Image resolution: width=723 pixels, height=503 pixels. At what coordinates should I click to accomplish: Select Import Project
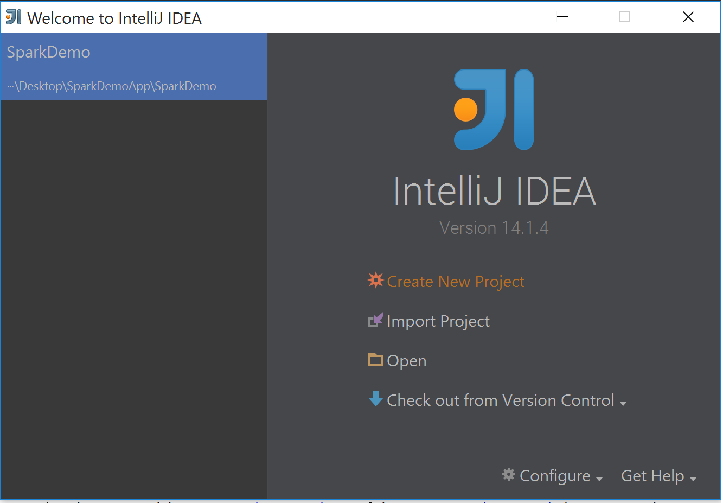438,321
